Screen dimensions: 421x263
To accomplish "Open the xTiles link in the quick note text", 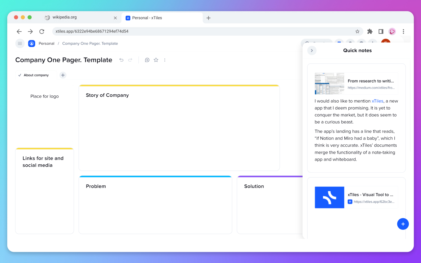I will pos(378,101).
